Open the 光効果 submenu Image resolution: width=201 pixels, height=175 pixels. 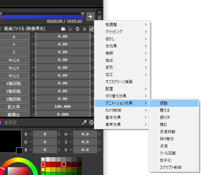[123, 46]
